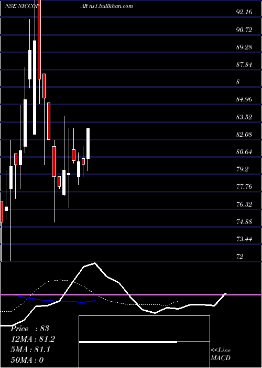Image resolution: width=262 pixels, height=368 pixels.
Task: Click the pink MACD zero line
Action: click(131, 294)
